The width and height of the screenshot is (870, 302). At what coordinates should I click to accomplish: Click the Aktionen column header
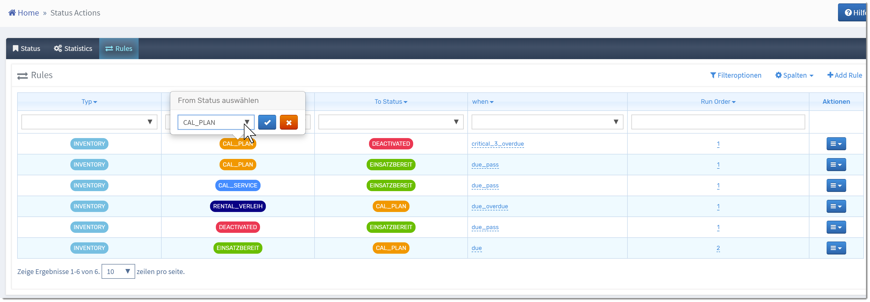point(836,101)
